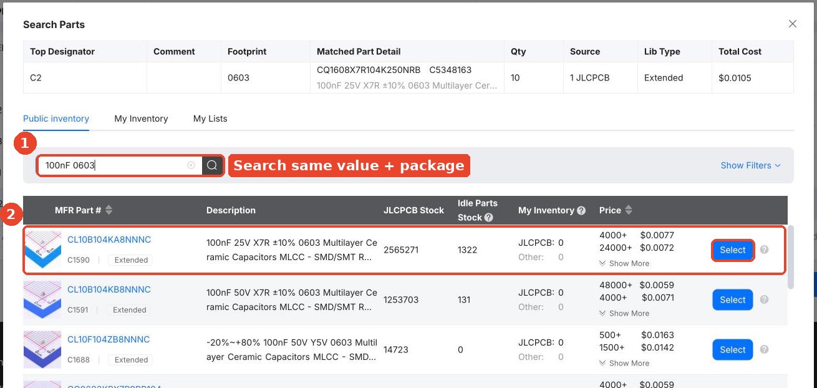Expand Show More prices for CL10B104KA8NNNC

point(624,263)
